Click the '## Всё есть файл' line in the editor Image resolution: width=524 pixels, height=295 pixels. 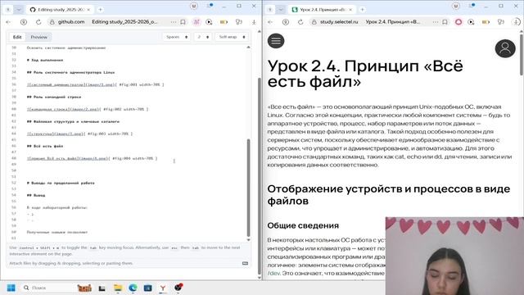[45, 146]
